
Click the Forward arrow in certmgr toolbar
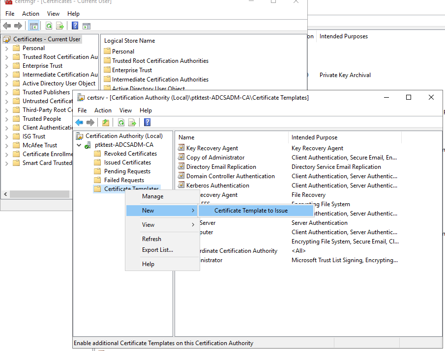[x=18, y=26]
